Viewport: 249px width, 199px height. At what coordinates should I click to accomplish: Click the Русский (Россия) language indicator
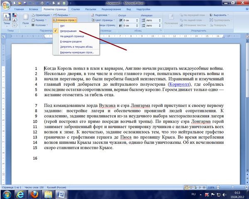pyautogui.click(x=56, y=187)
